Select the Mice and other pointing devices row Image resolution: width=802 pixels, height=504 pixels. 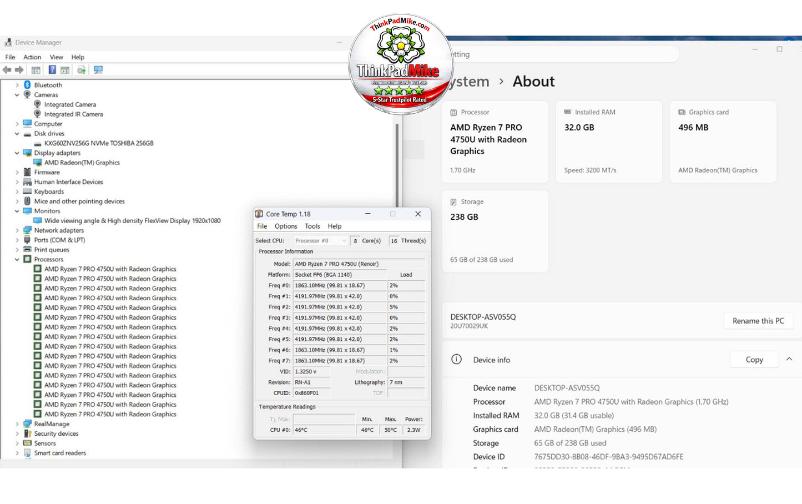pyautogui.click(x=79, y=201)
